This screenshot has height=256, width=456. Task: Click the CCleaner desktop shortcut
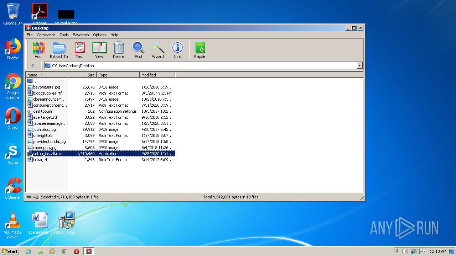coord(13,188)
